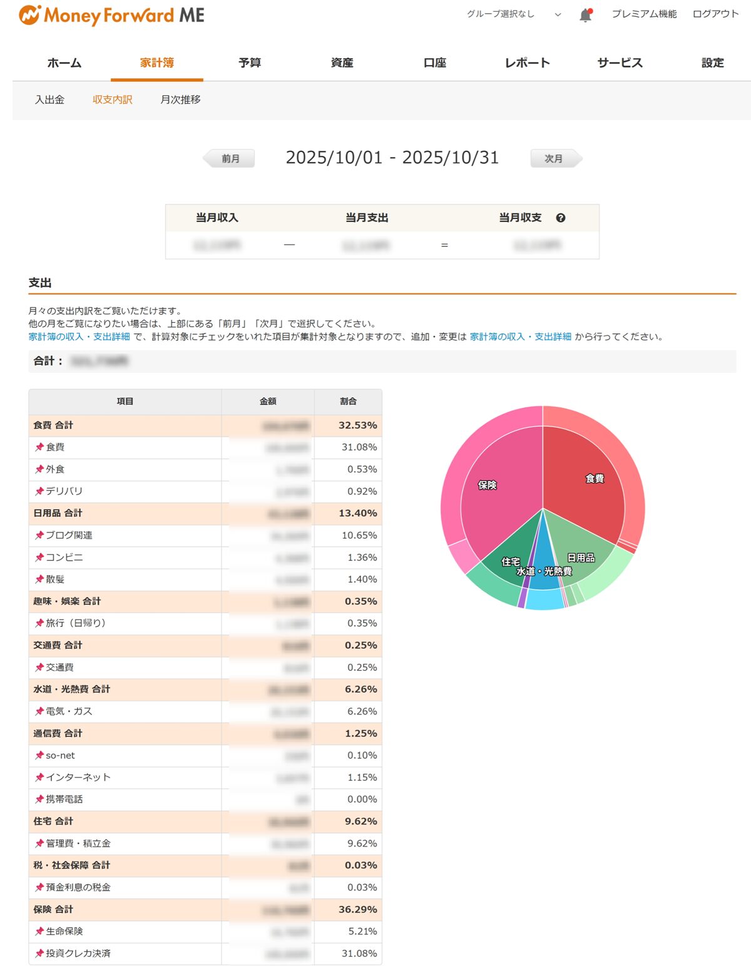This screenshot has height=971, width=751.
Task: Open the first 家計簿の収入・支出詳細 link
Action: point(79,337)
